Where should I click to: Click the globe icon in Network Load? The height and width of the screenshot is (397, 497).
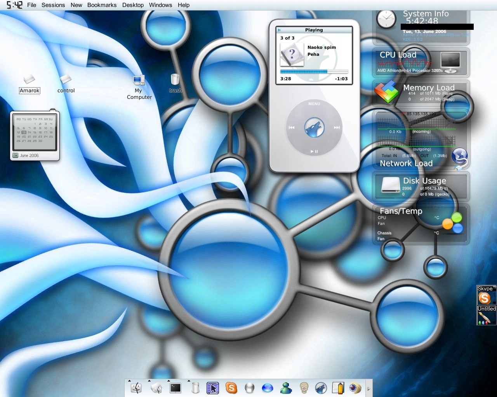[x=460, y=159]
